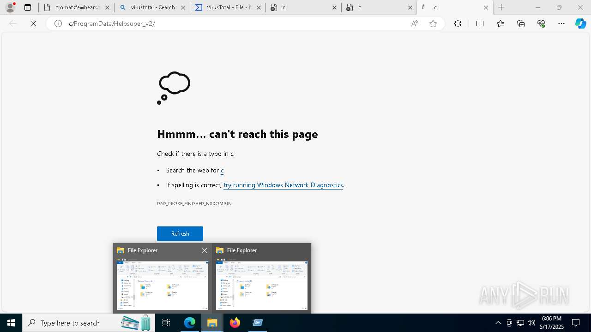591x332 pixels.
Task: Open the Extensions puzzle icon
Action: 458,24
